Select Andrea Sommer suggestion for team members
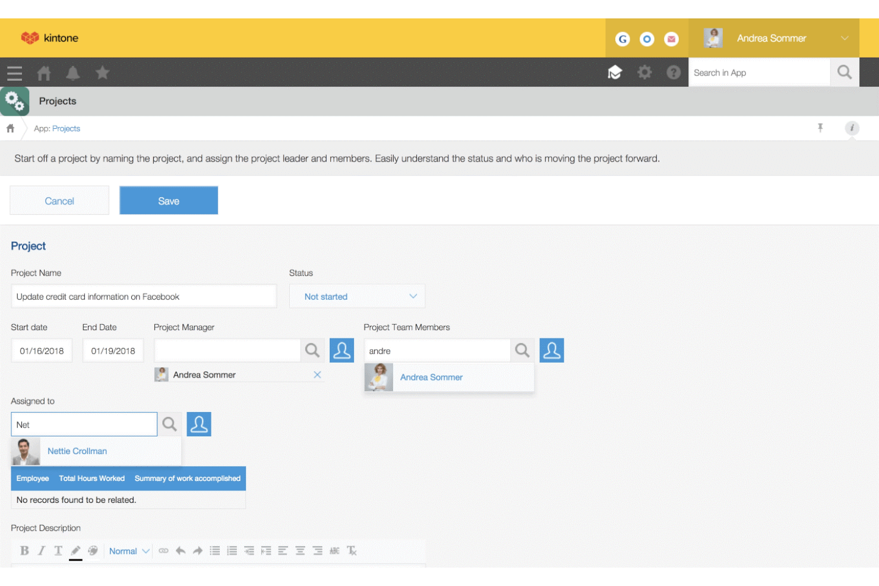 click(450, 377)
